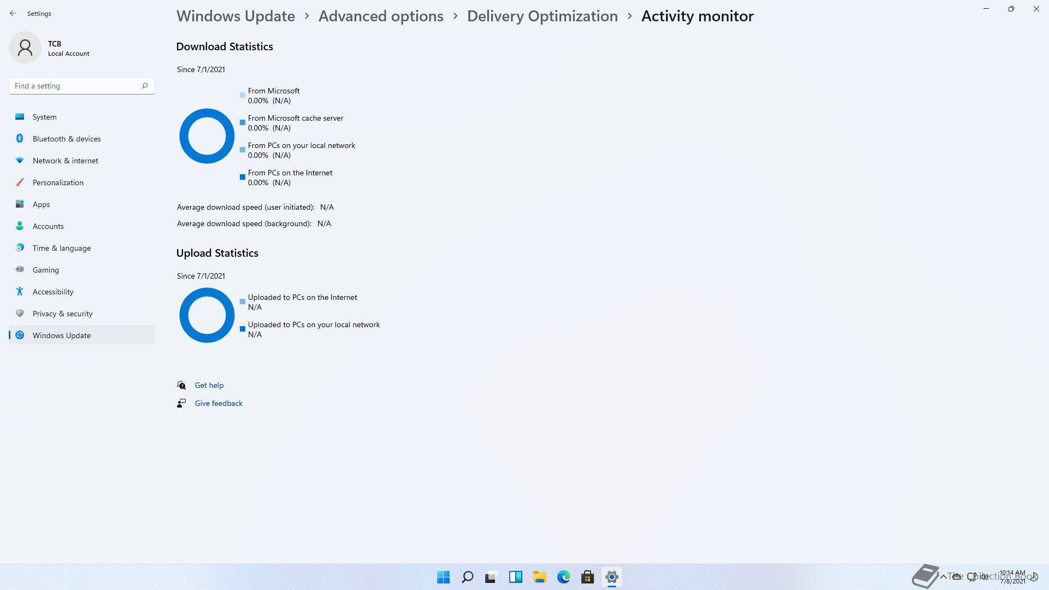
Task: Click the Personalization paintbrush icon
Action: point(20,182)
